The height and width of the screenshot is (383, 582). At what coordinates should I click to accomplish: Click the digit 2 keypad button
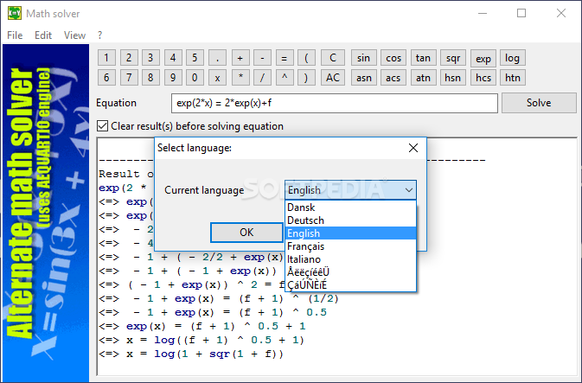pos(129,58)
